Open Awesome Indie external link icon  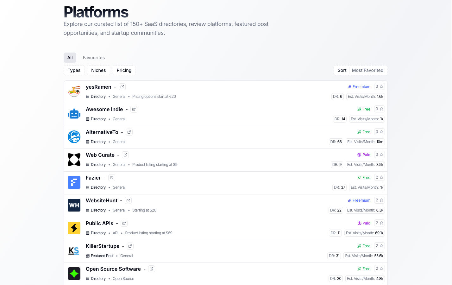pyautogui.click(x=134, y=109)
